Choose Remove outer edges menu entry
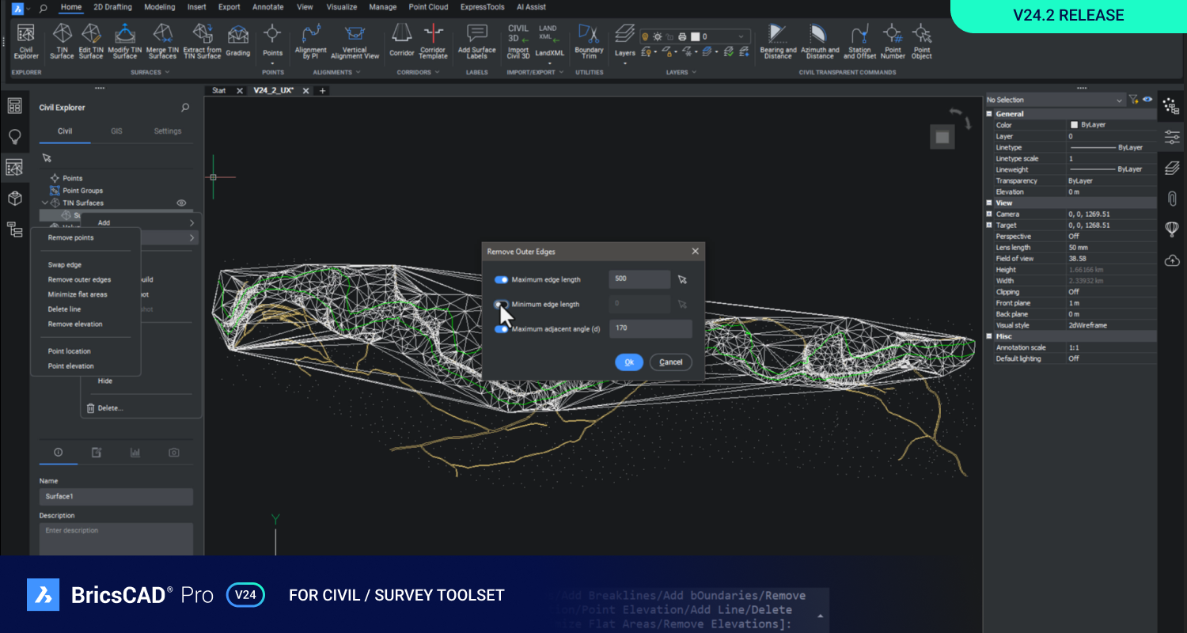Viewport: 1187px width, 633px height. 79,279
